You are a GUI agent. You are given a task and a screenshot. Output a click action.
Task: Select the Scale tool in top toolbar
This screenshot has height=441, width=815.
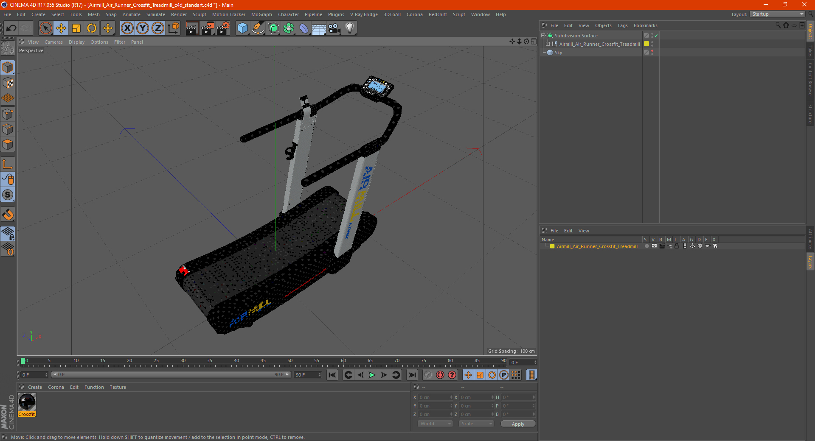pos(76,28)
